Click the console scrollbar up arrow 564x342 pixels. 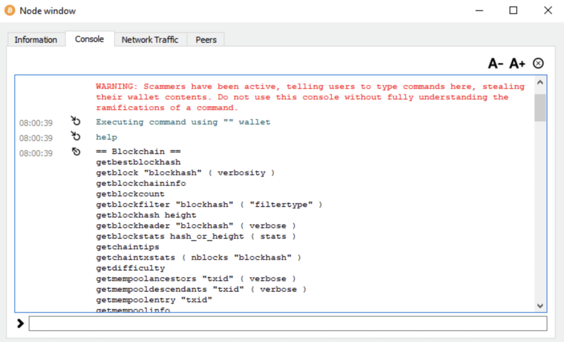click(x=540, y=82)
